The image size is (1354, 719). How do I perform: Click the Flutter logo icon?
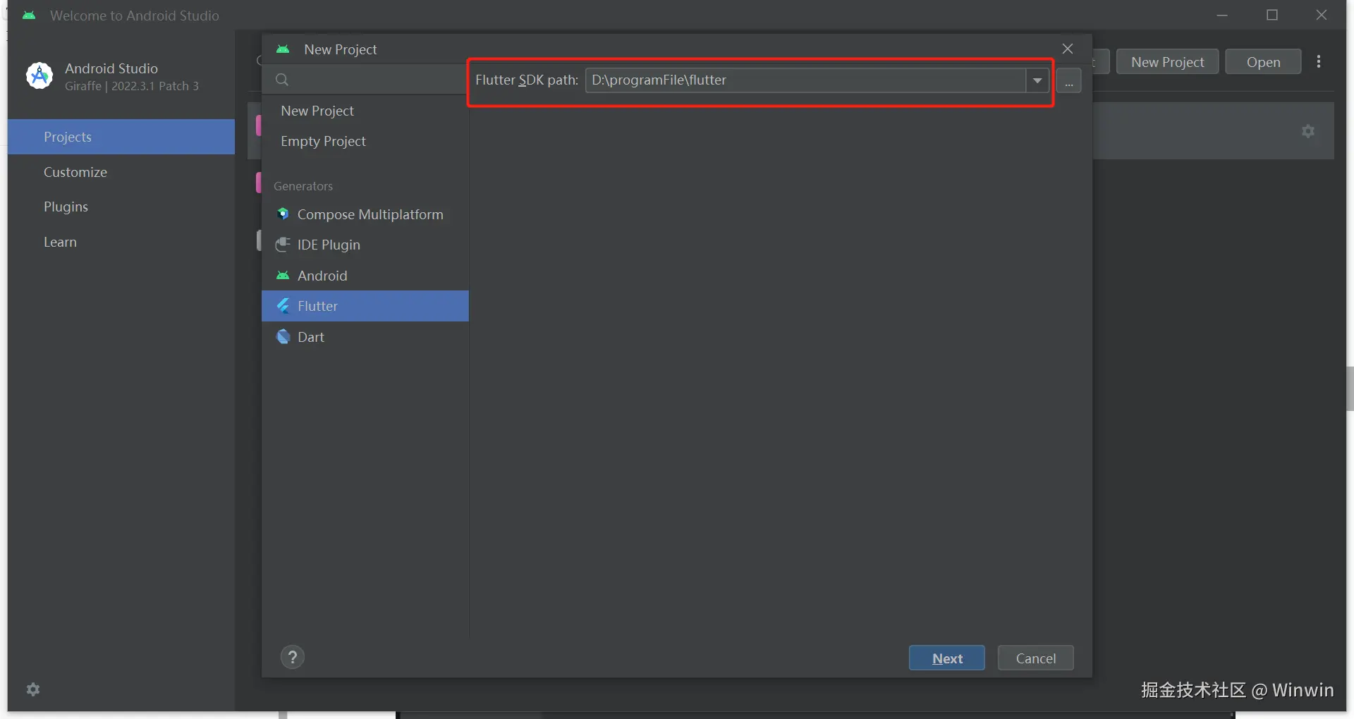283,306
